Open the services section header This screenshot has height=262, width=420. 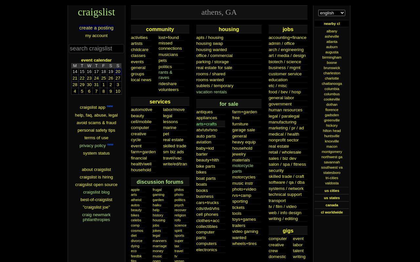160,102
